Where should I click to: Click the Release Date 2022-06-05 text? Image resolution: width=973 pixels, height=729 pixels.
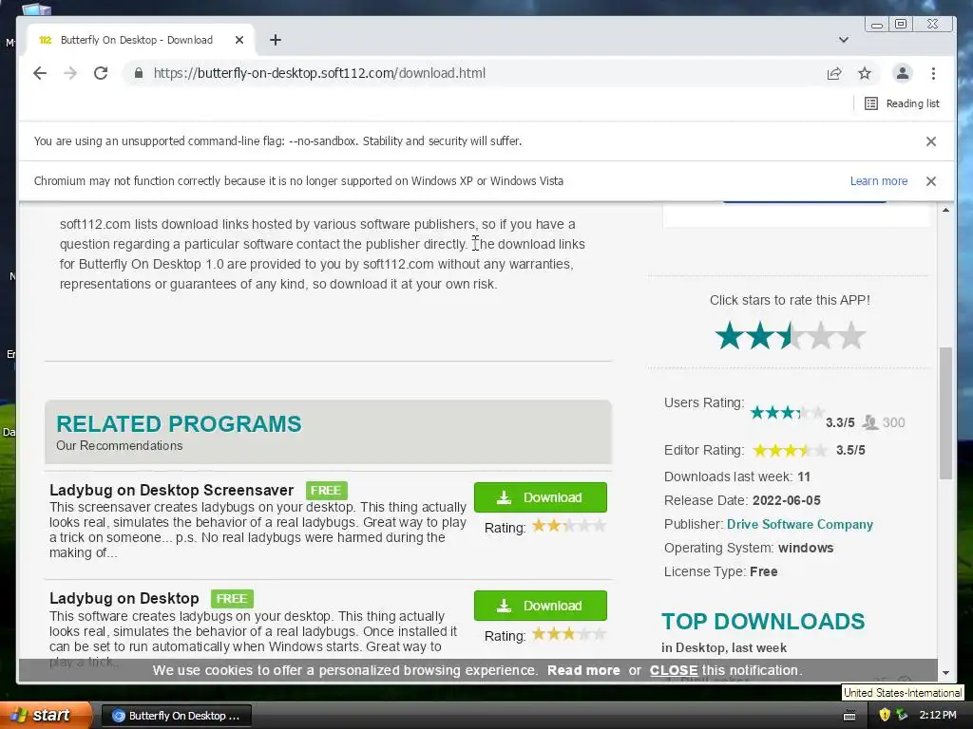pyautogui.click(x=742, y=500)
